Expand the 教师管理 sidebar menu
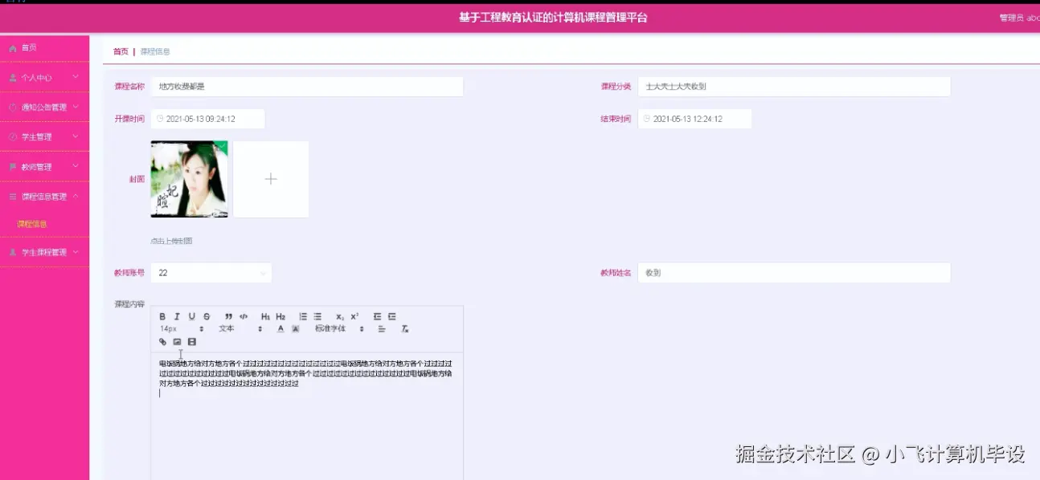 [x=45, y=167]
